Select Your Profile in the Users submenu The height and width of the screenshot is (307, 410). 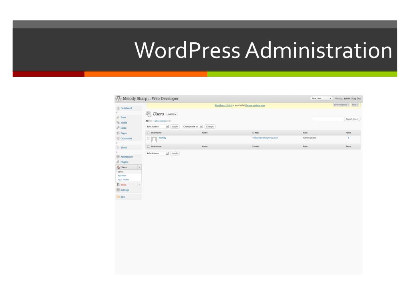(123, 179)
